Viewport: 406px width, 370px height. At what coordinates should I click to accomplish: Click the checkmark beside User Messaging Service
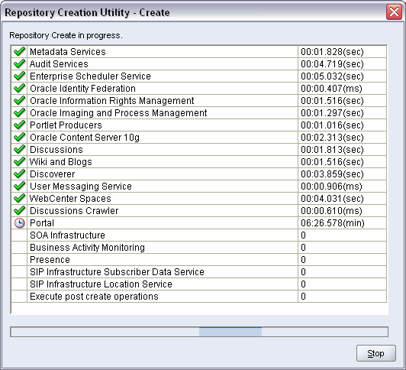(19, 186)
